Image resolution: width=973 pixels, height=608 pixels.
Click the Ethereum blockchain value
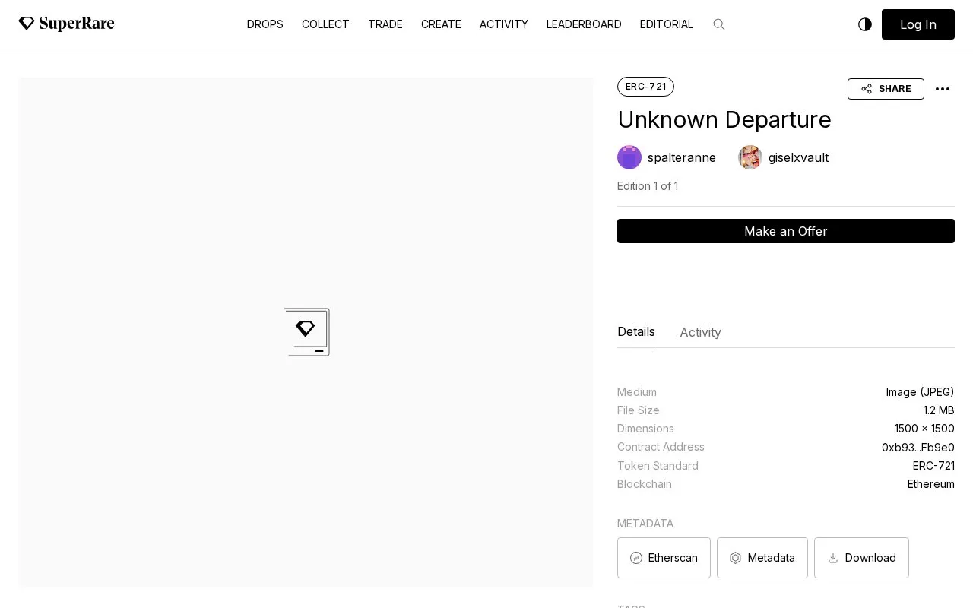click(931, 484)
